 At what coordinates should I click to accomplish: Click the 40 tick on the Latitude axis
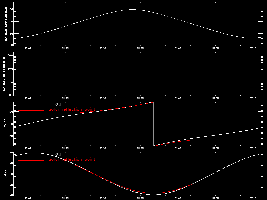[x=11, y=153]
